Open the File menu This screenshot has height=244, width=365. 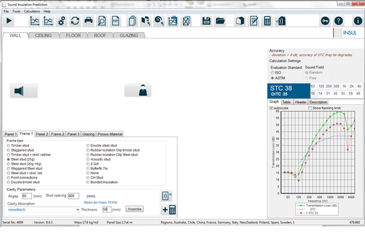[x=6, y=11]
